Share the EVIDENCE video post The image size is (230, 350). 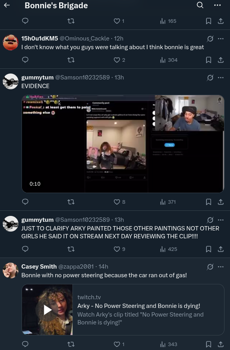pyautogui.click(x=221, y=202)
